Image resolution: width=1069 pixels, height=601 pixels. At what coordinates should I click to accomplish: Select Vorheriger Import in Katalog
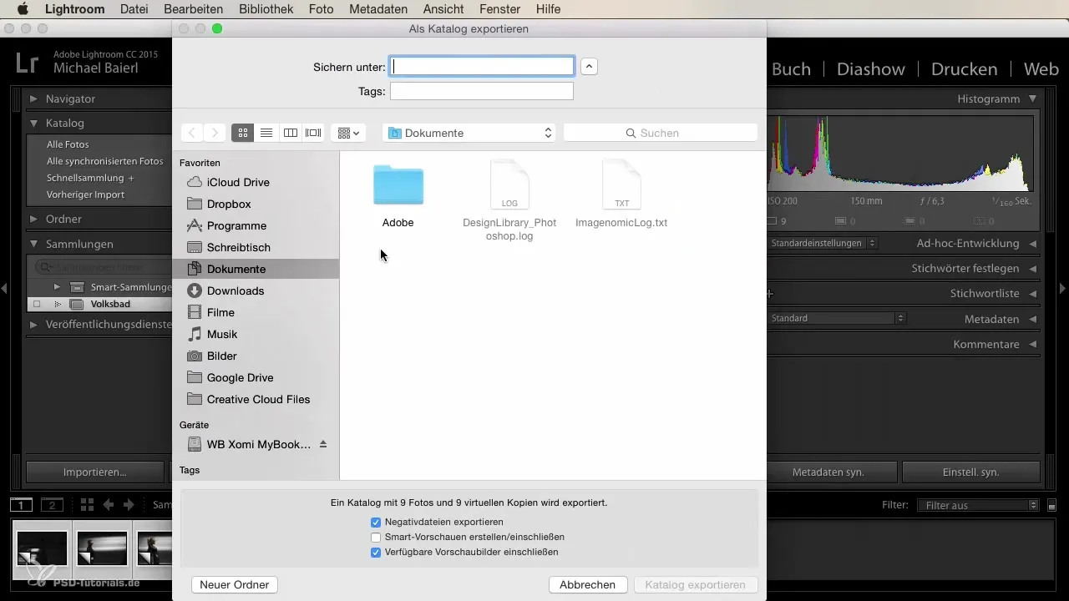85,194
